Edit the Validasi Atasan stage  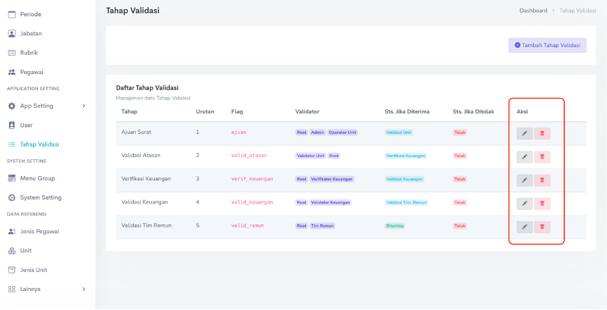tap(525, 157)
